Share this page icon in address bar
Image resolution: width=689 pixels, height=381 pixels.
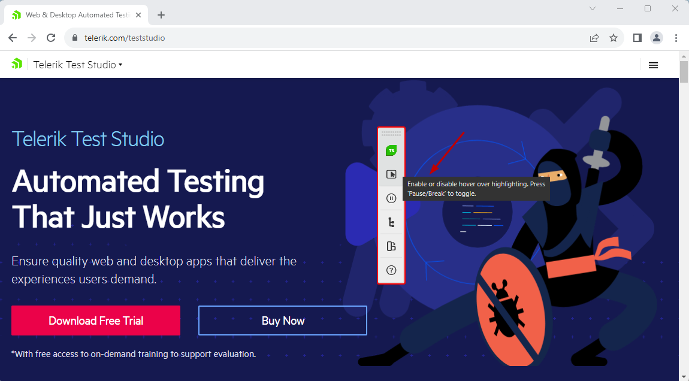[x=594, y=38]
